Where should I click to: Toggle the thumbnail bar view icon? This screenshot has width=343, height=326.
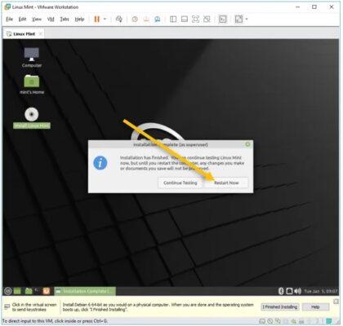click(x=185, y=19)
